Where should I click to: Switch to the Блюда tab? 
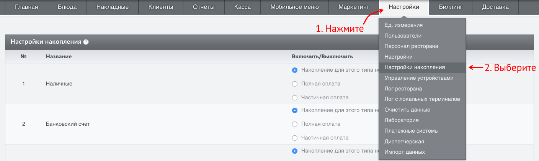click(x=67, y=7)
